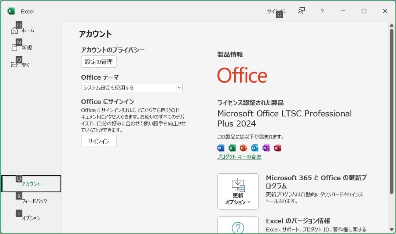Minimize the Excel window
The width and height of the screenshot is (396, 234).
343,11
